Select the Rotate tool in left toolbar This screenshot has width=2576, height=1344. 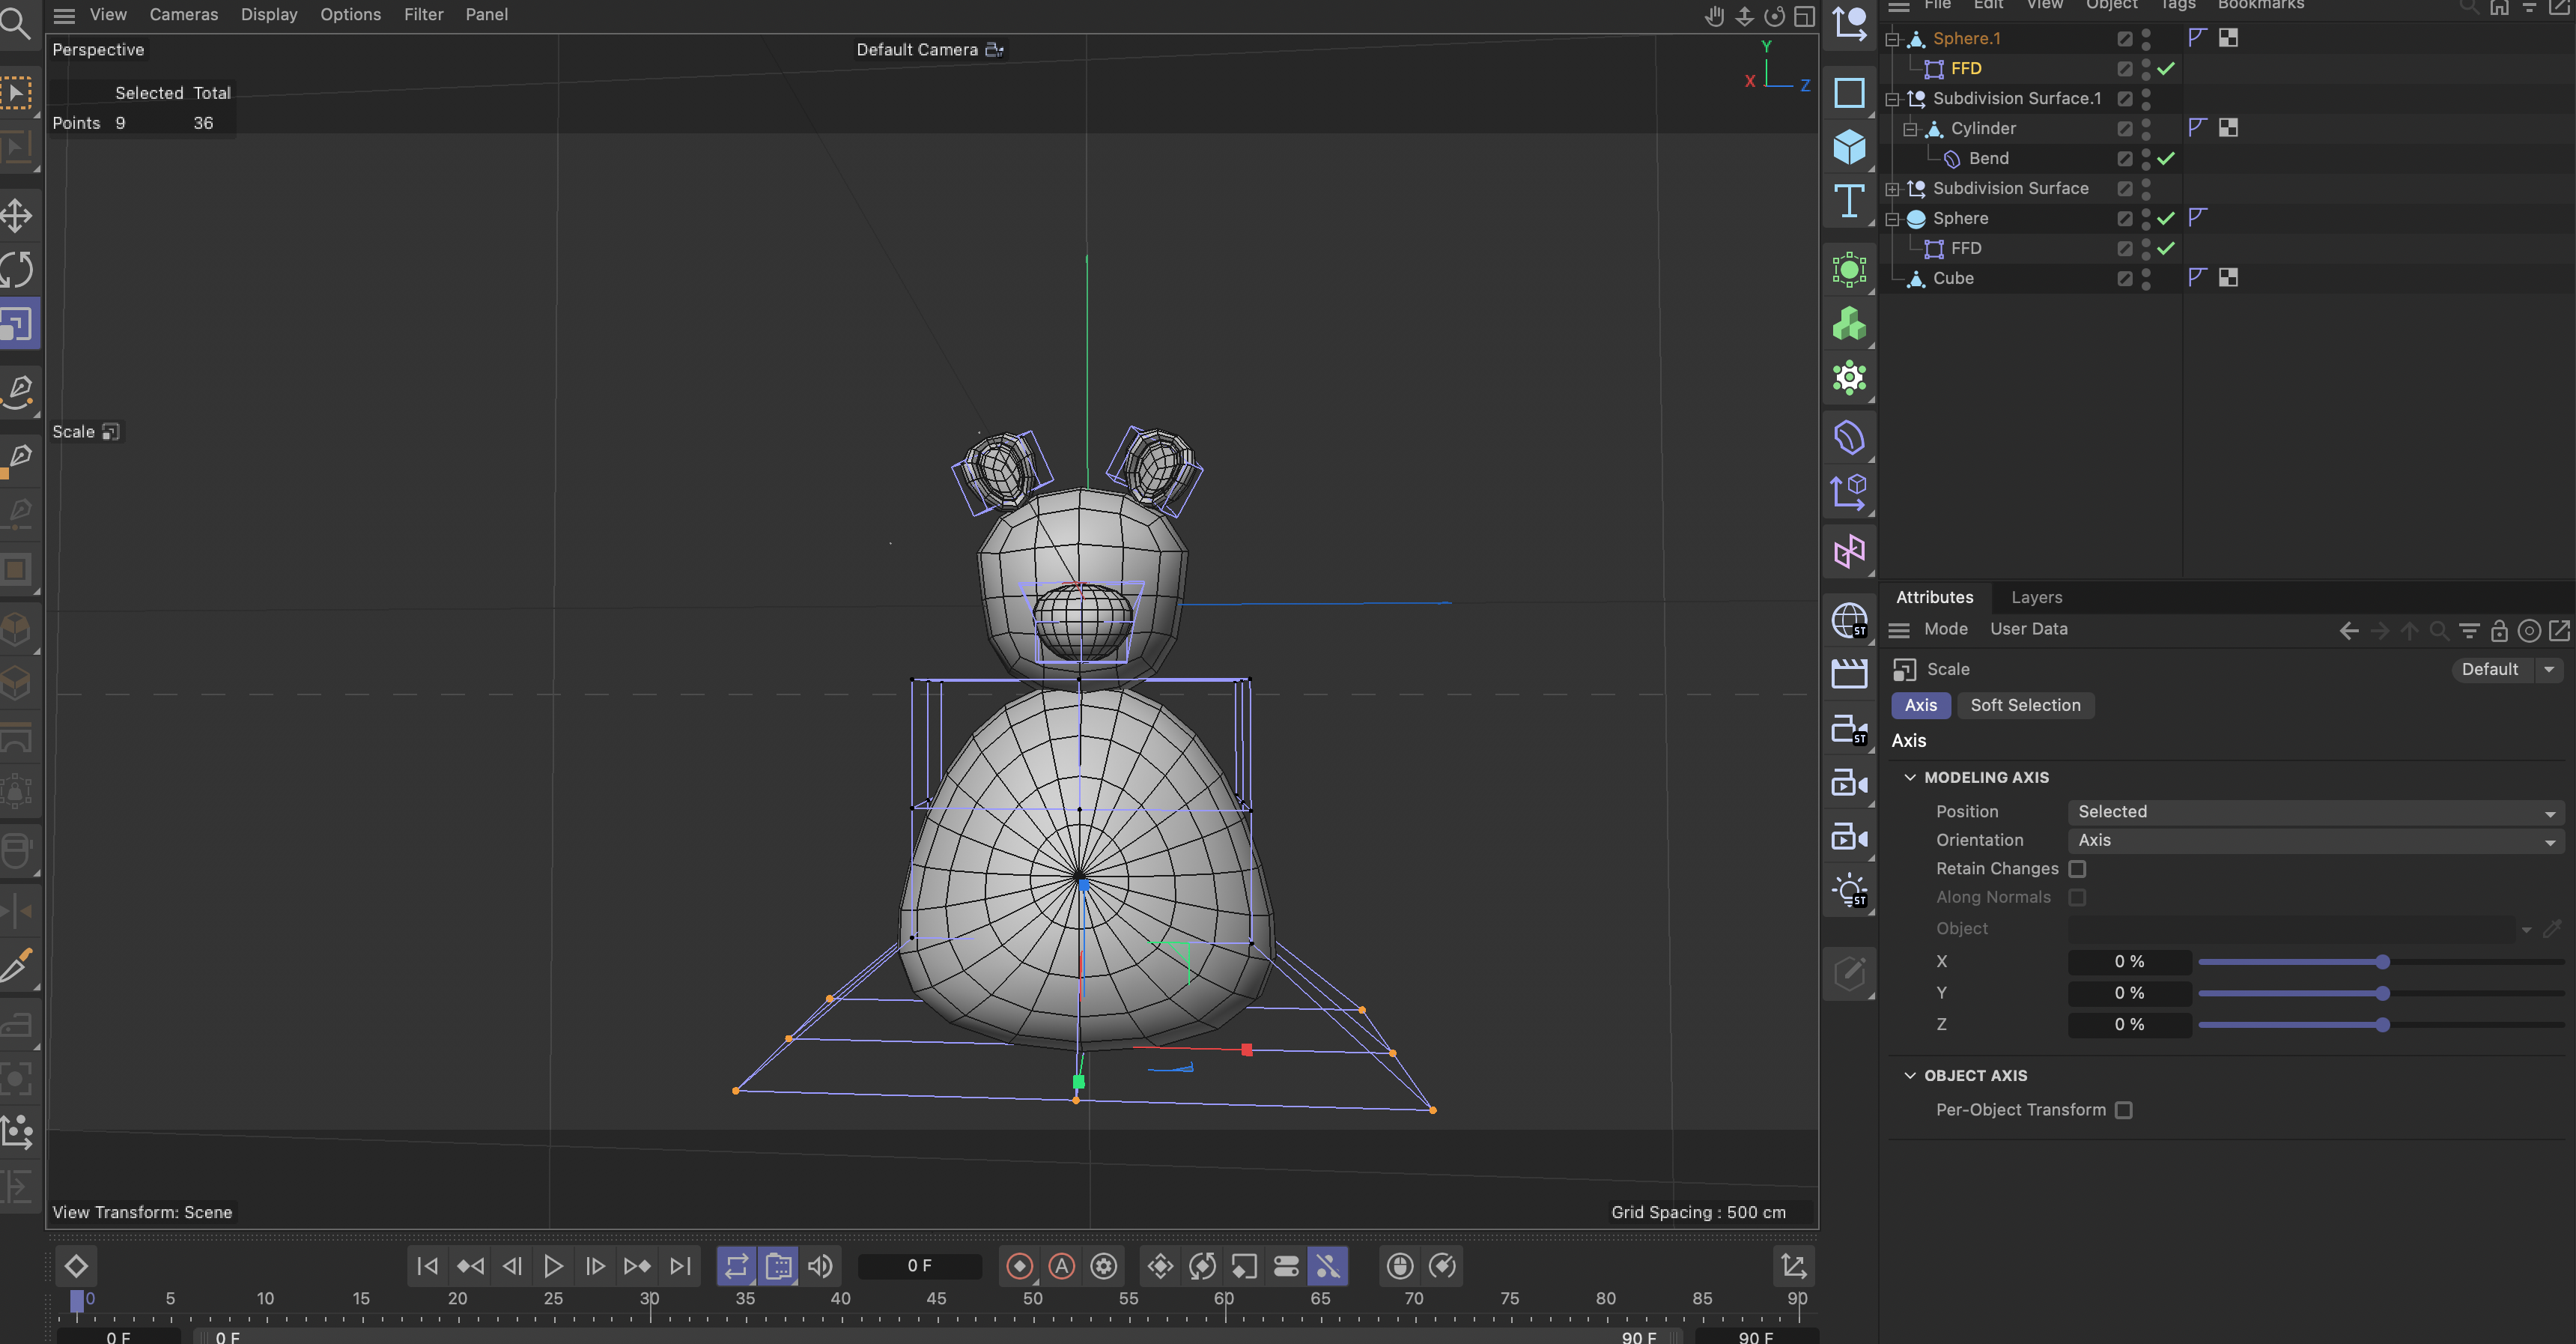click(x=17, y=269)
